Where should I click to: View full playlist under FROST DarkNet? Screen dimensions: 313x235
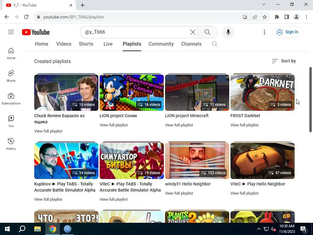(245, 125)
